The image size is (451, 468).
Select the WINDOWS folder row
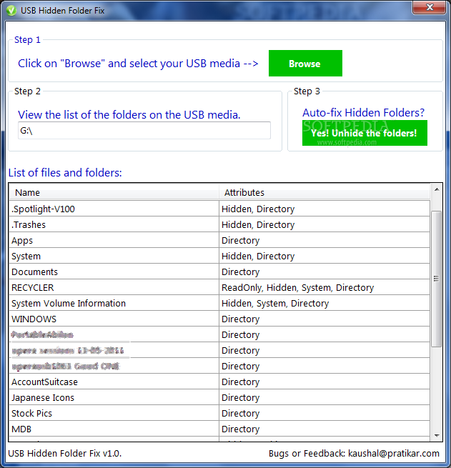coord(219,319)
